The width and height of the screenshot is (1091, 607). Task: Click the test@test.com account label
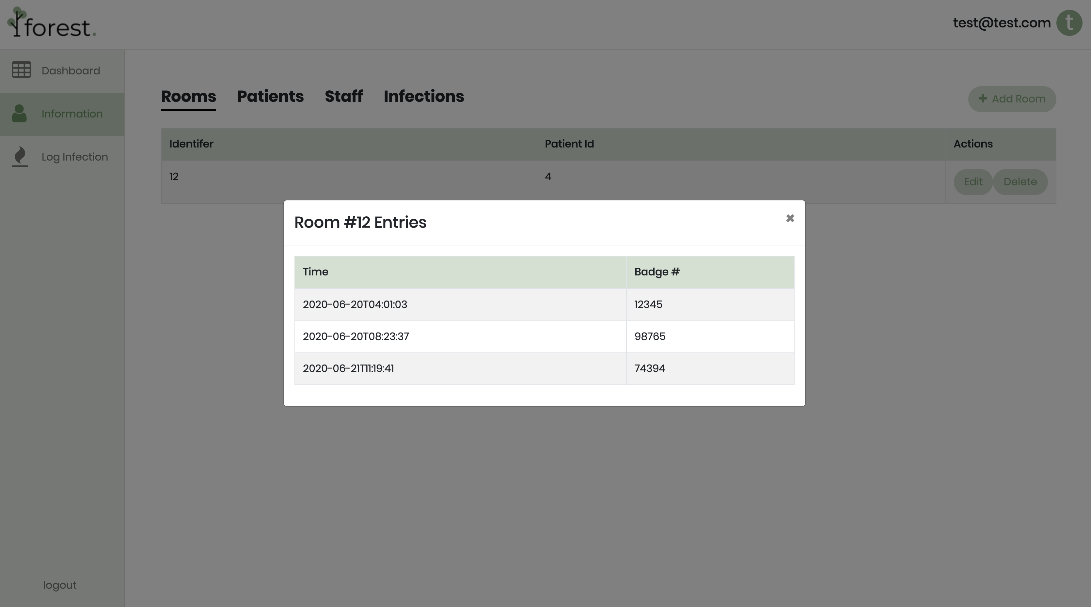[1002, 23]
